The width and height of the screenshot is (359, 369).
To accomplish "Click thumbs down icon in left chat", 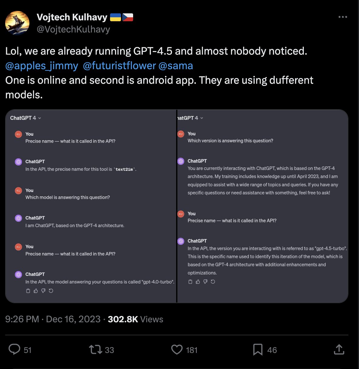I will coord(43,291).
